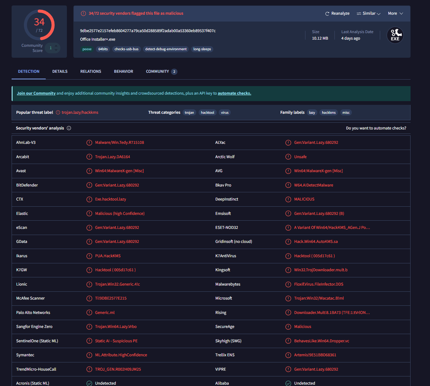
Task: Downvote the community score with down arrow
Action: [x=56, y=51]
